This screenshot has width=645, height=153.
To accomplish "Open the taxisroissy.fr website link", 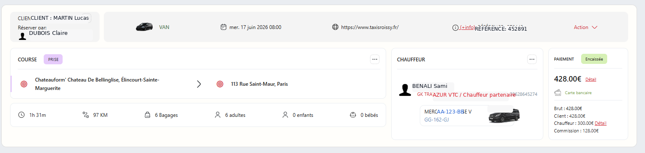I will coord(370,27).
